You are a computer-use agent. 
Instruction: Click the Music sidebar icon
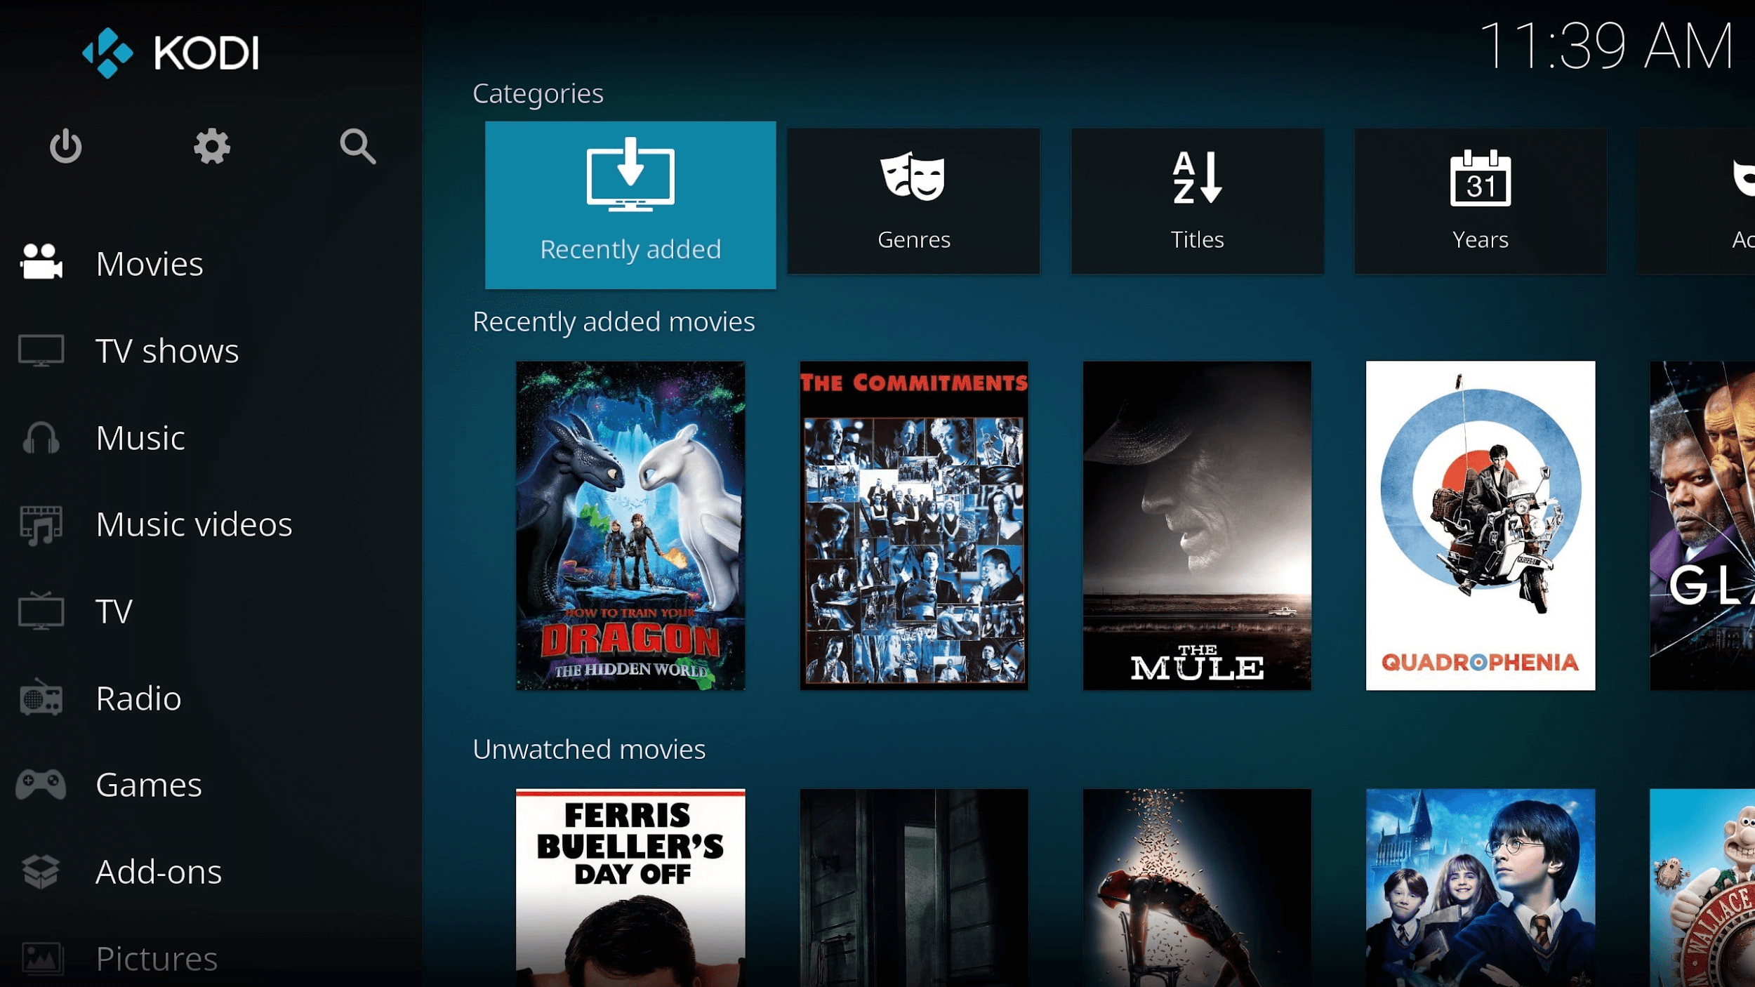click(42, 436)
